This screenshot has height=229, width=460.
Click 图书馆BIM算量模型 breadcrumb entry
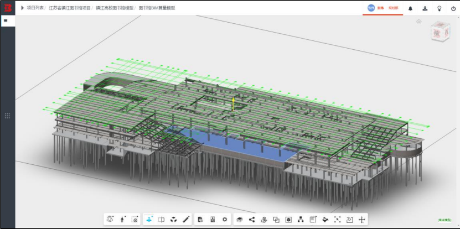tap(157, 8)
